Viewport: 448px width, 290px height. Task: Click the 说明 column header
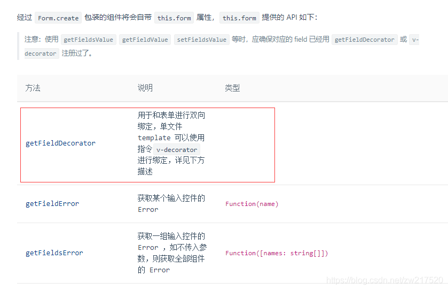point(145,88)
